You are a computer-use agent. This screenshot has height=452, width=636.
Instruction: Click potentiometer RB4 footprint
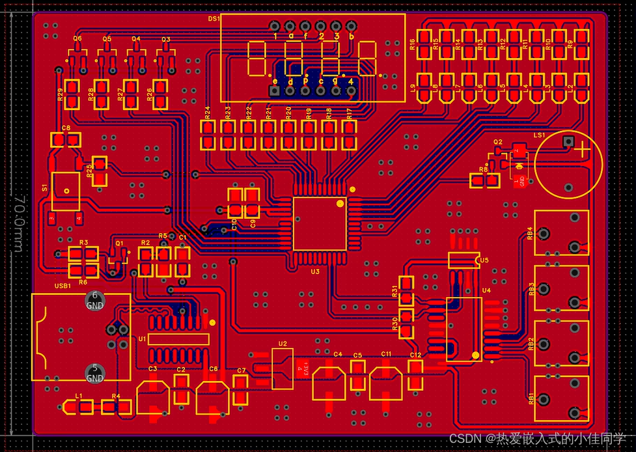pos(562,233)
